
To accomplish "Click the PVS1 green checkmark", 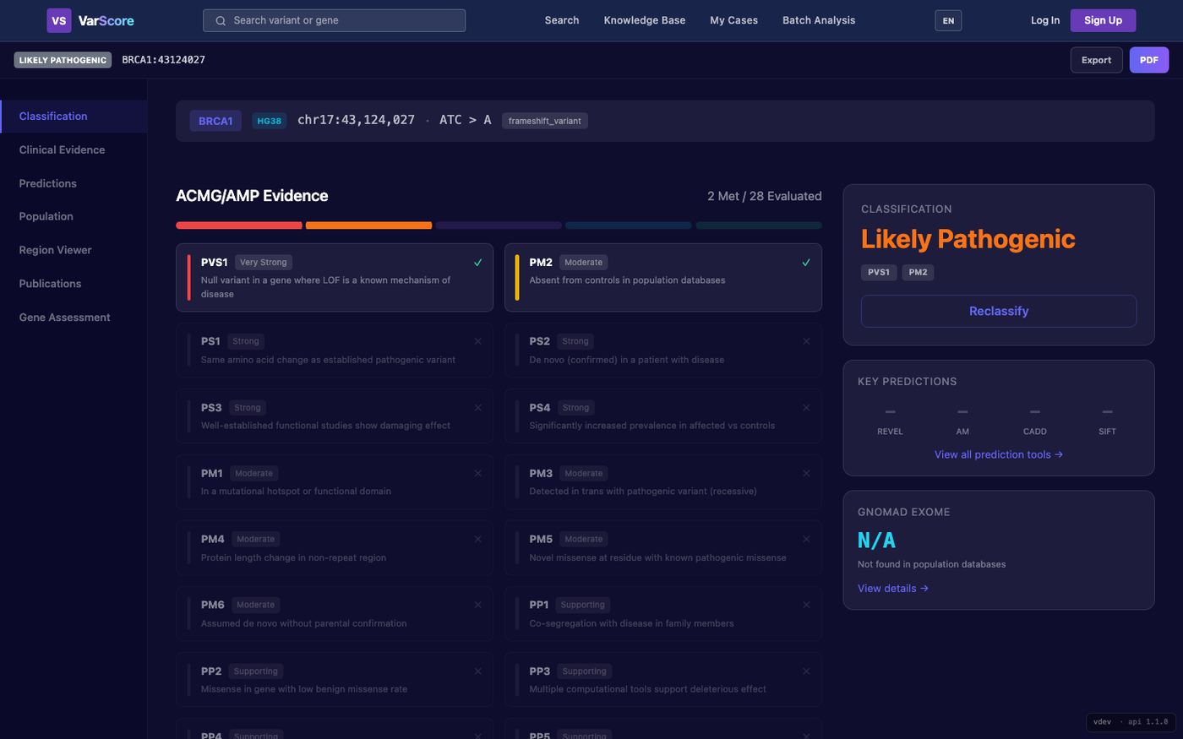I will coord(478,263).
